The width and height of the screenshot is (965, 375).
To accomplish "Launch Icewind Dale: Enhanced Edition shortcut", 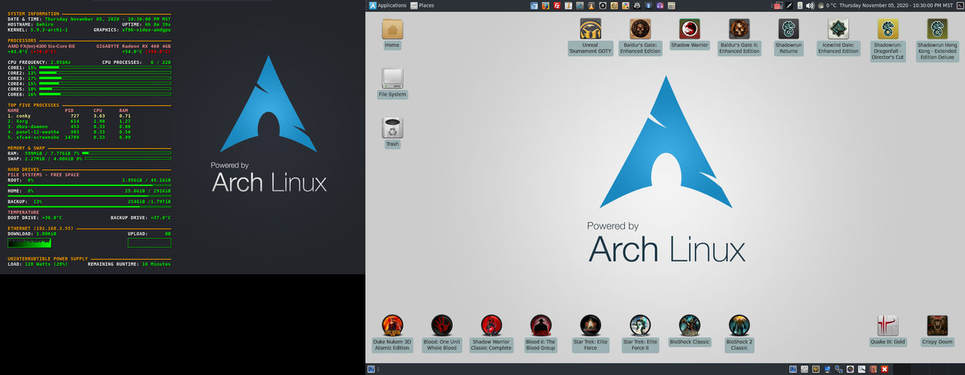I will point(838,36).
